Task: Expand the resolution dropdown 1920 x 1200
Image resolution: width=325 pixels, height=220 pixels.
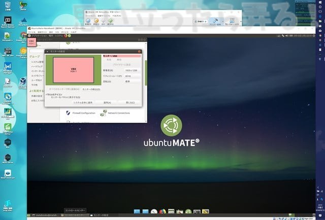Action: click(132, 69)
